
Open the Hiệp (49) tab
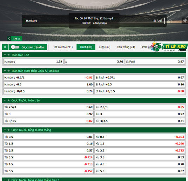(105, 47)
